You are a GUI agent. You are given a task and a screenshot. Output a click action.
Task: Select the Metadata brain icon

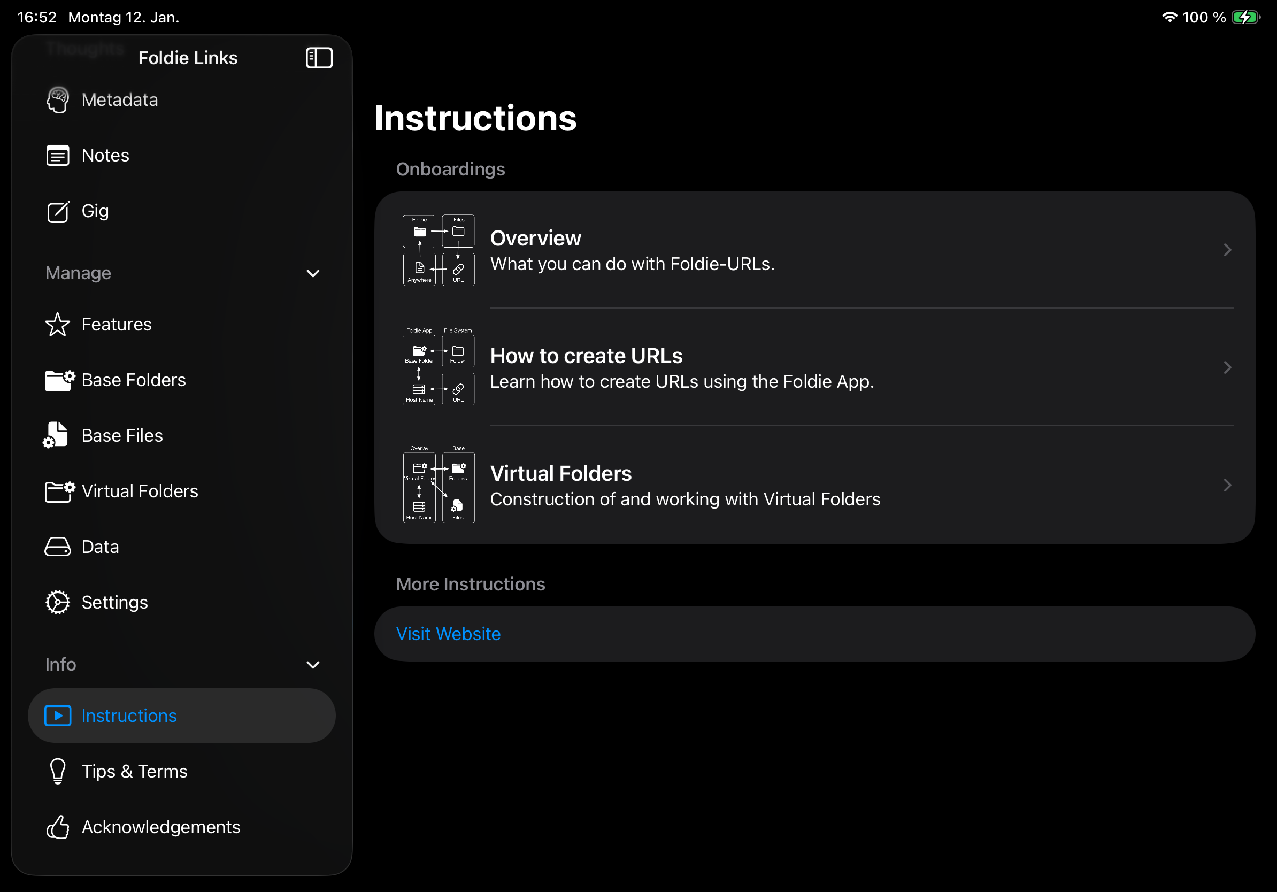click(58, 99)
